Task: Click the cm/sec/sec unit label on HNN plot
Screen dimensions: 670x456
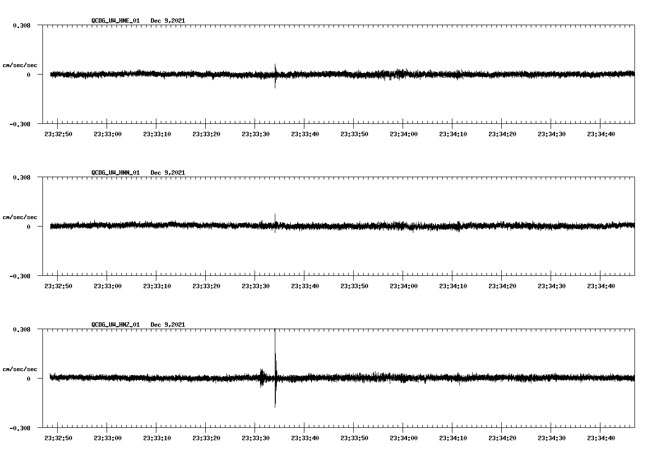Action: (20, 217)
